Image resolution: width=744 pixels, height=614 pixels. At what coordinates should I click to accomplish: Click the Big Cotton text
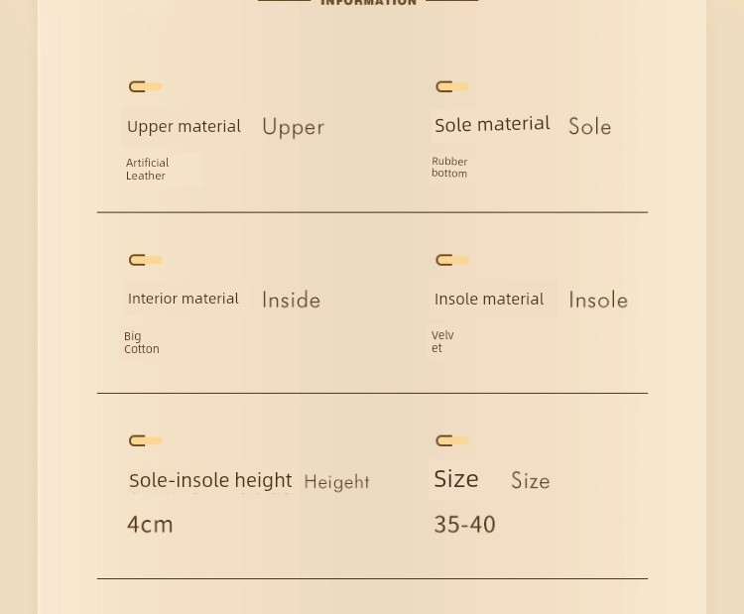point(142,342)
